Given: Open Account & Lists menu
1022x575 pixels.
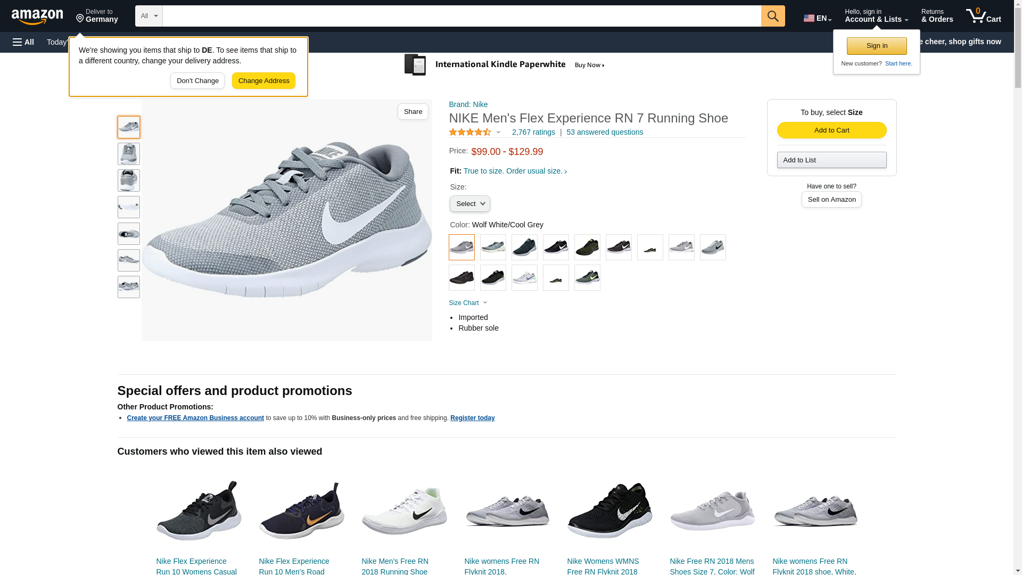Looking at the screenshot, I should click(876, 16).
